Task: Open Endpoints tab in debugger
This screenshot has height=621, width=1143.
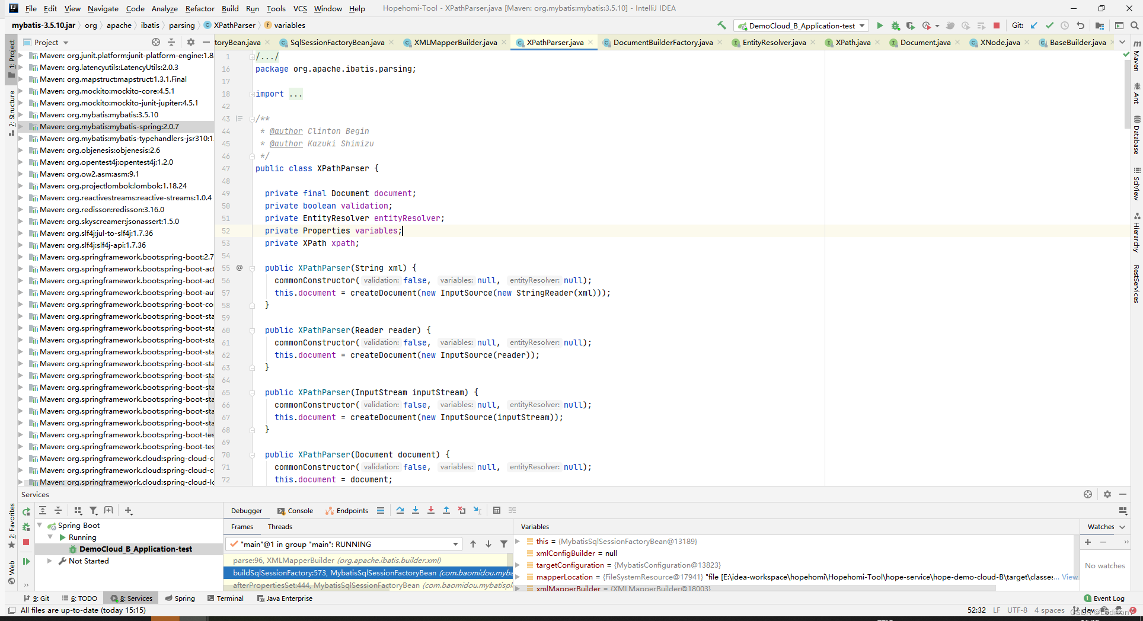Action: [347, 511]
